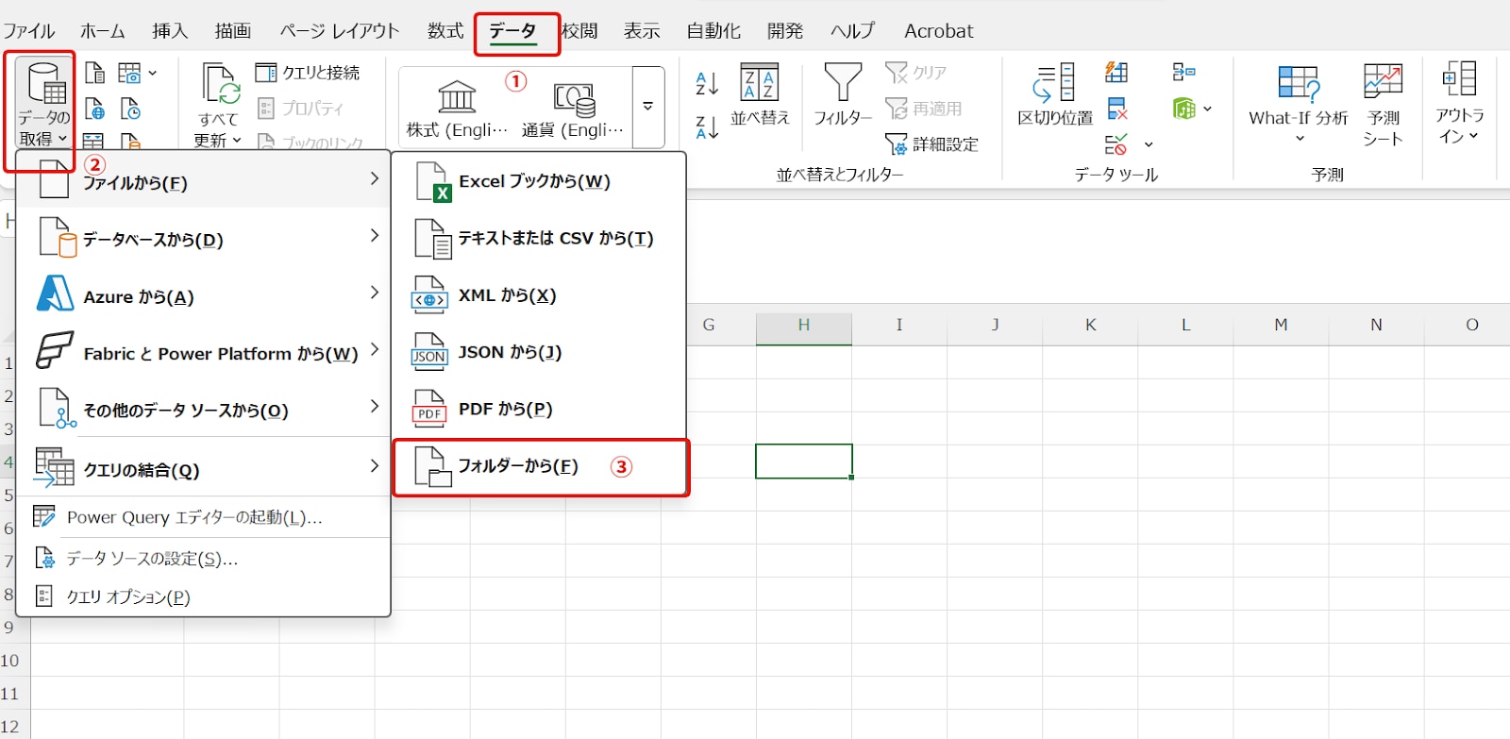This screenshot has height=739, width=1510.
Task: Open 詳細設定 advanced filter settings
Action: coord(931,144)
